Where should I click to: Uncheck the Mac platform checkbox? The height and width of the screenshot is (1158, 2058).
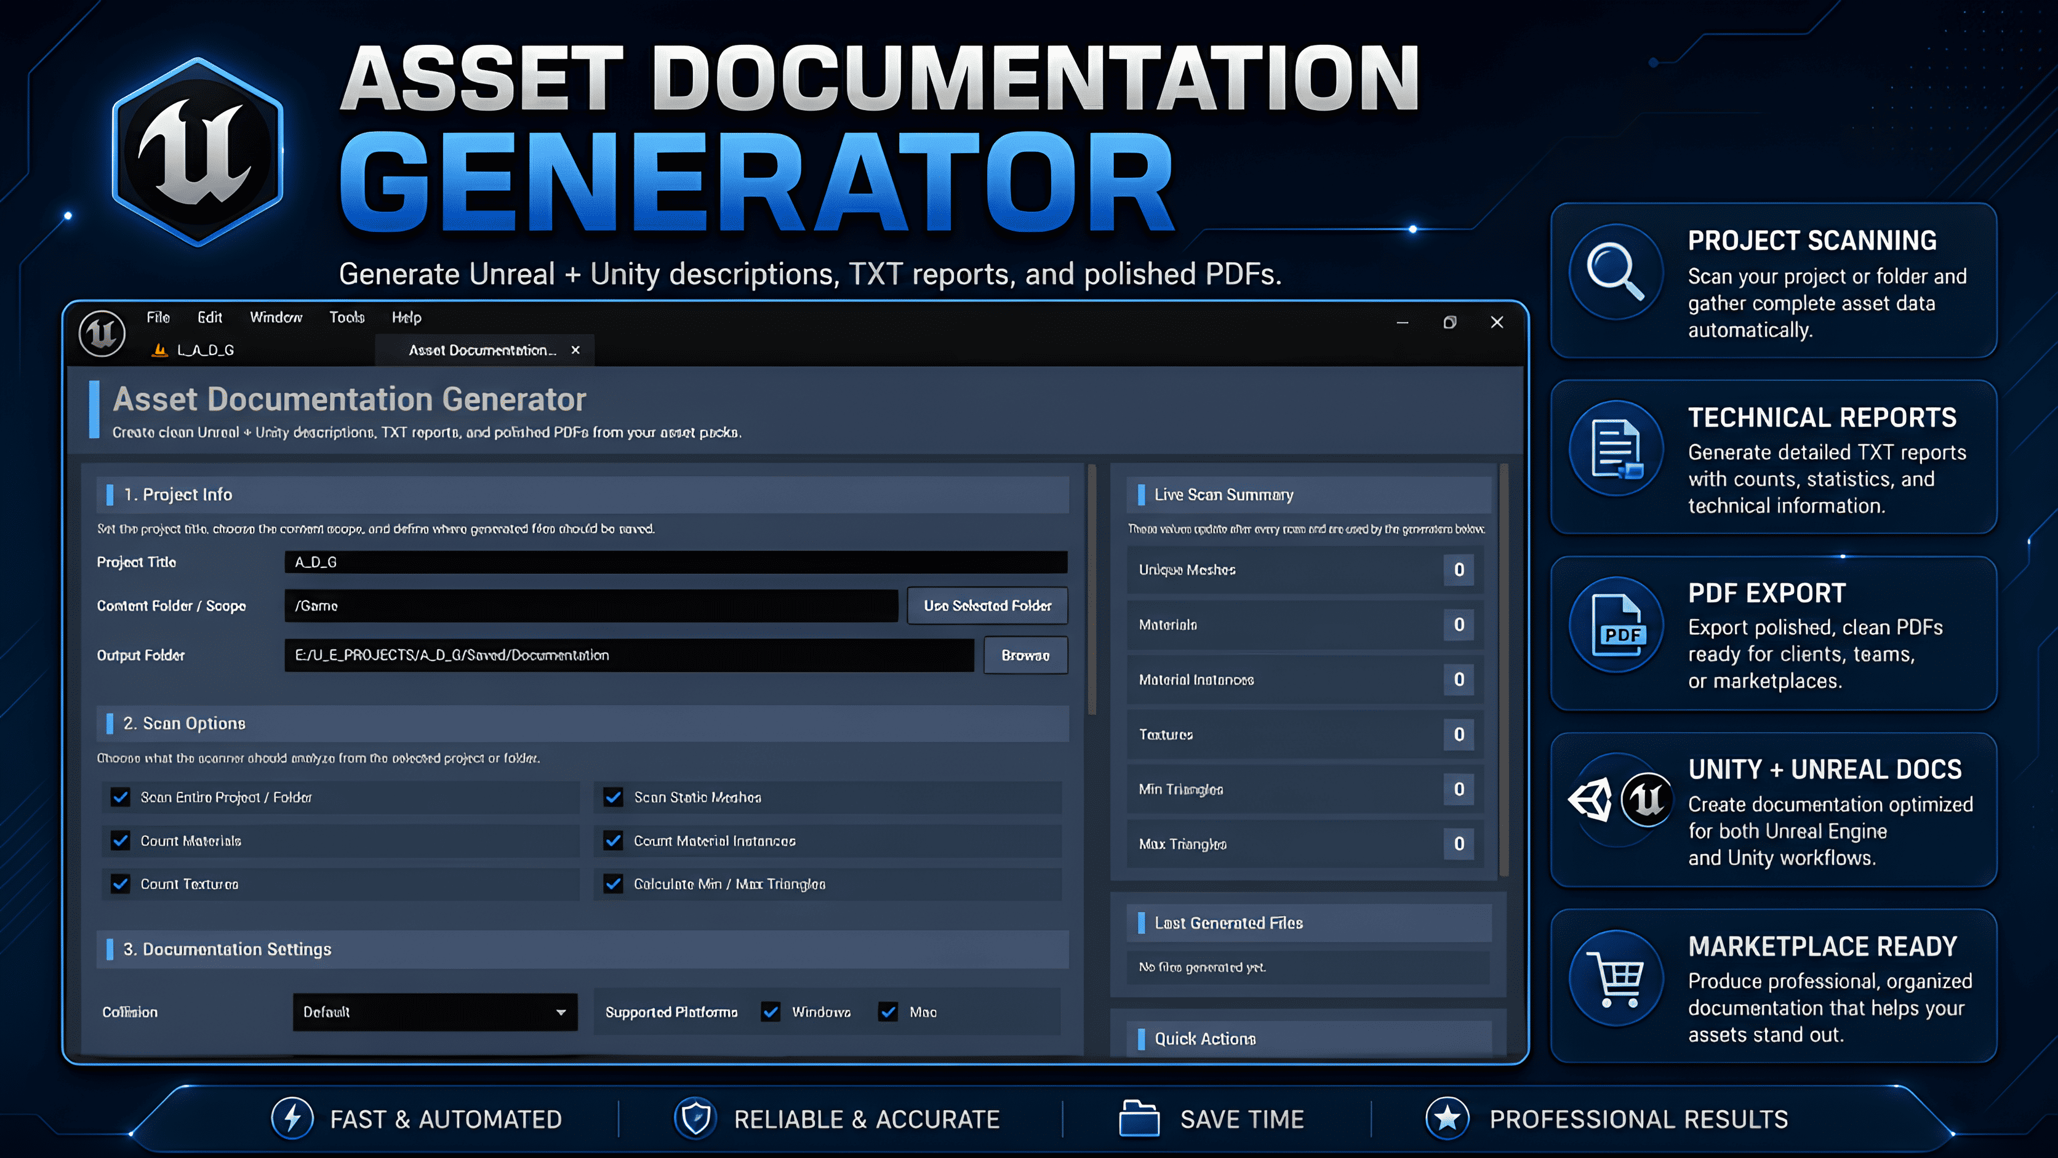point(889,1012)
